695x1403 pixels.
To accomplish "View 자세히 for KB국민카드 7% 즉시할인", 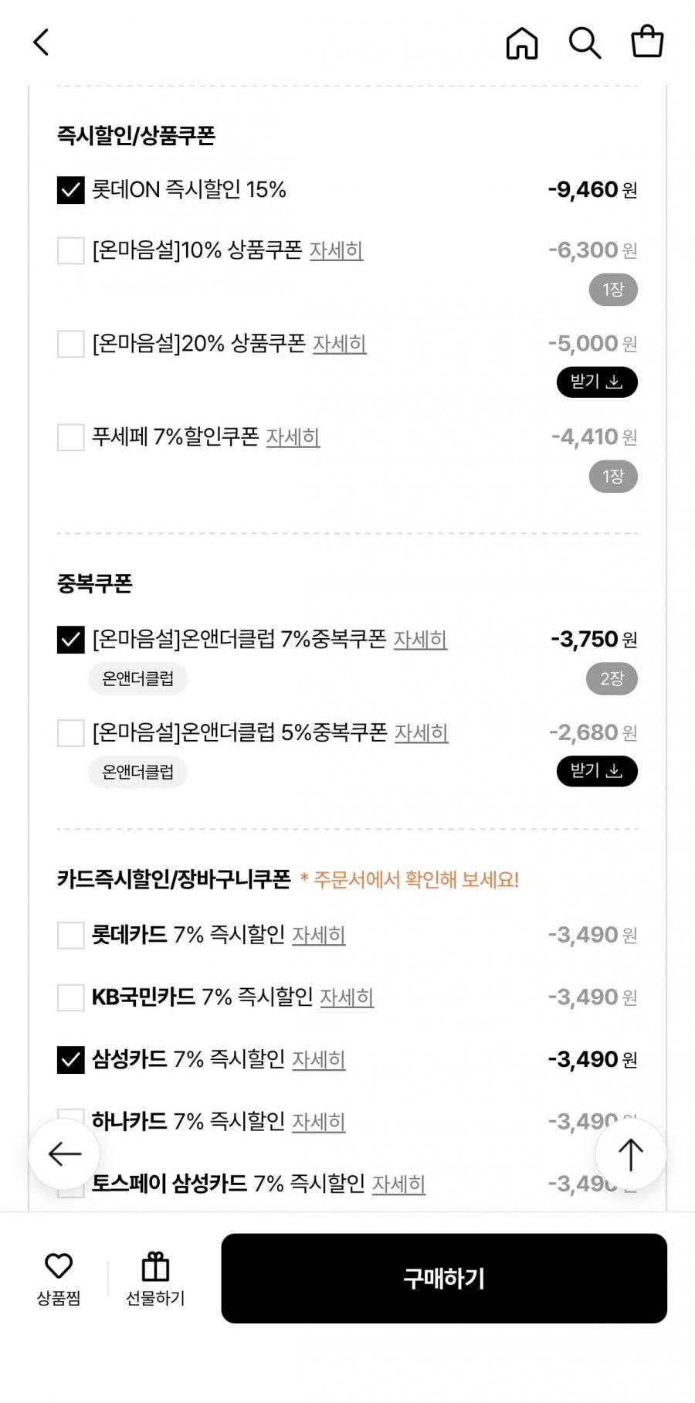I will tap(347, 997).
